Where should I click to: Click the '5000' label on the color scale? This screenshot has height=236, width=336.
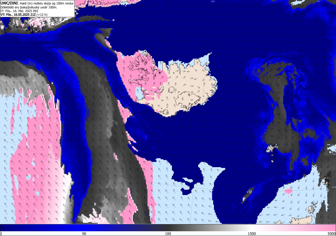click(x=332, y=234)
